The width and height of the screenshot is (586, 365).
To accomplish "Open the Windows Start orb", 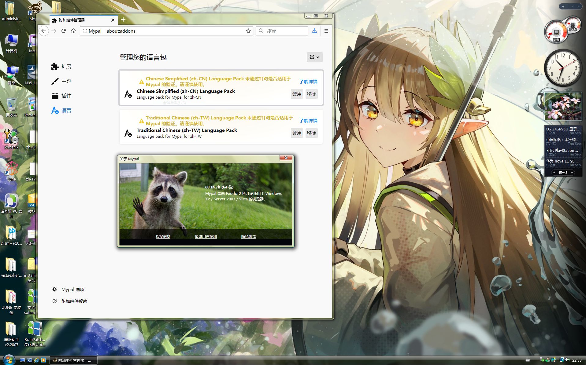I will [9, 360].
